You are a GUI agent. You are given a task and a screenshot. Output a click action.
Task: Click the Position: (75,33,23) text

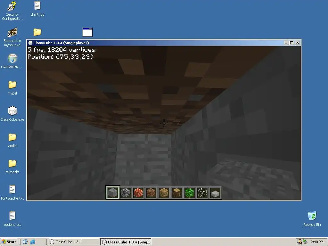click(x=61, y=57)
